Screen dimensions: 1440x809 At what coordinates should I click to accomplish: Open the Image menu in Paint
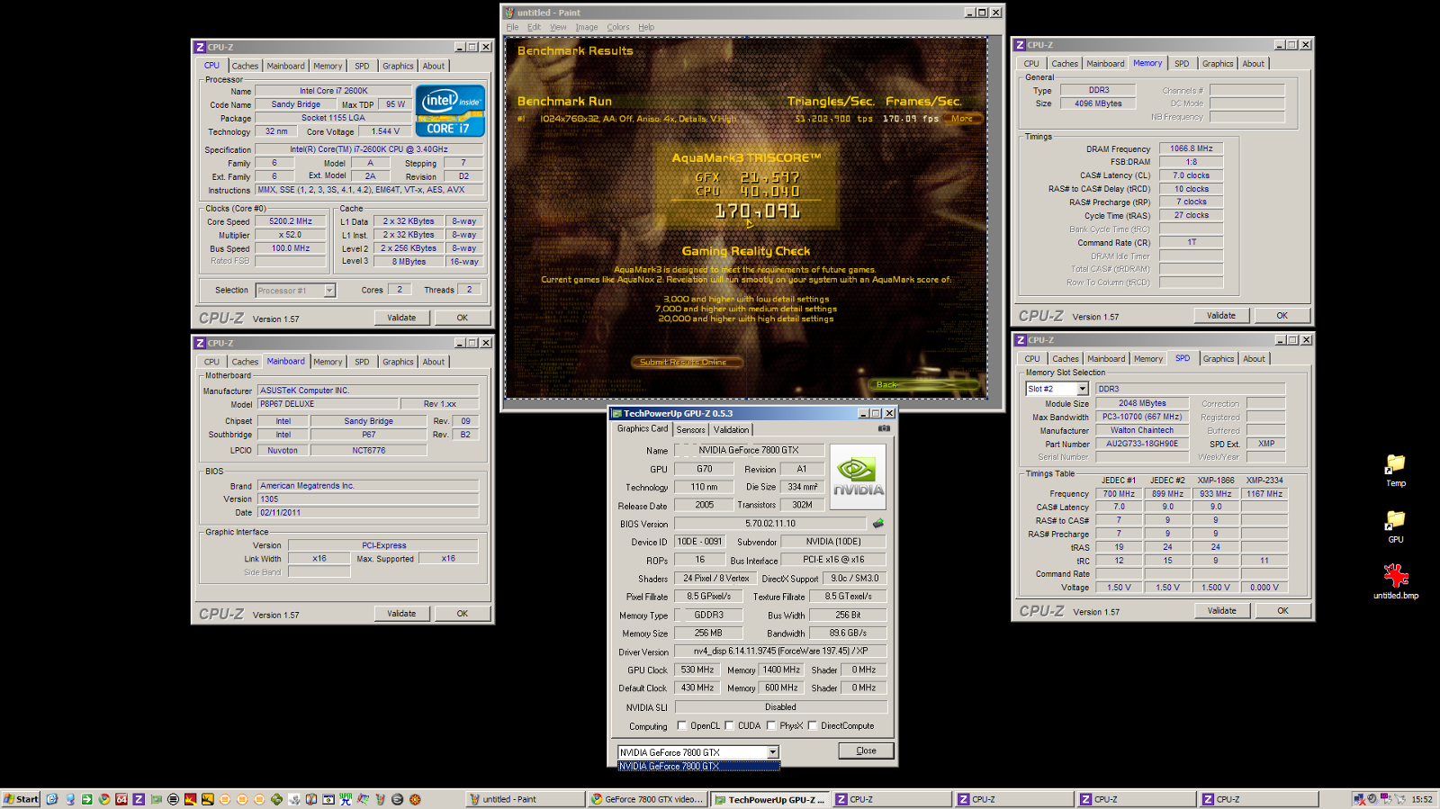click(587, 27)
